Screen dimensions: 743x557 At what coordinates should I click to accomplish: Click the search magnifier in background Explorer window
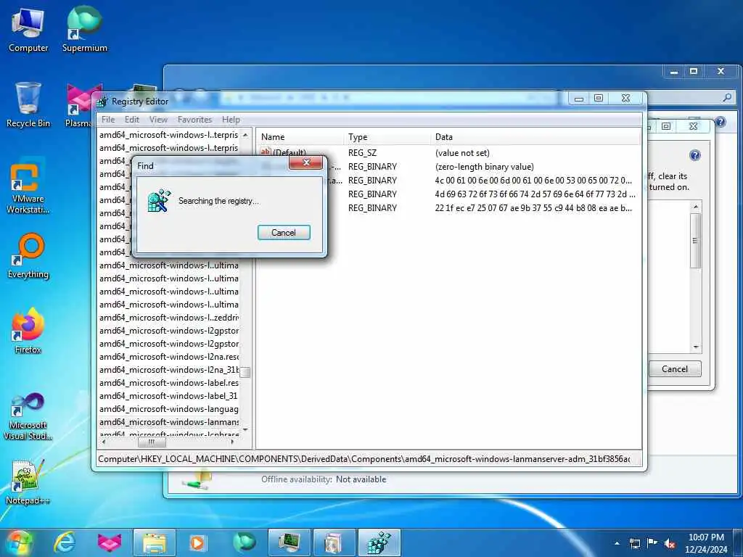727,98
